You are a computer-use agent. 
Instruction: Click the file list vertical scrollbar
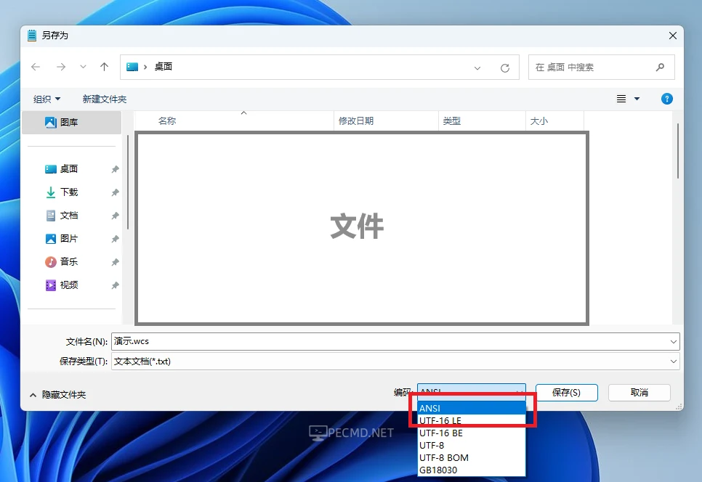(678, 151)
